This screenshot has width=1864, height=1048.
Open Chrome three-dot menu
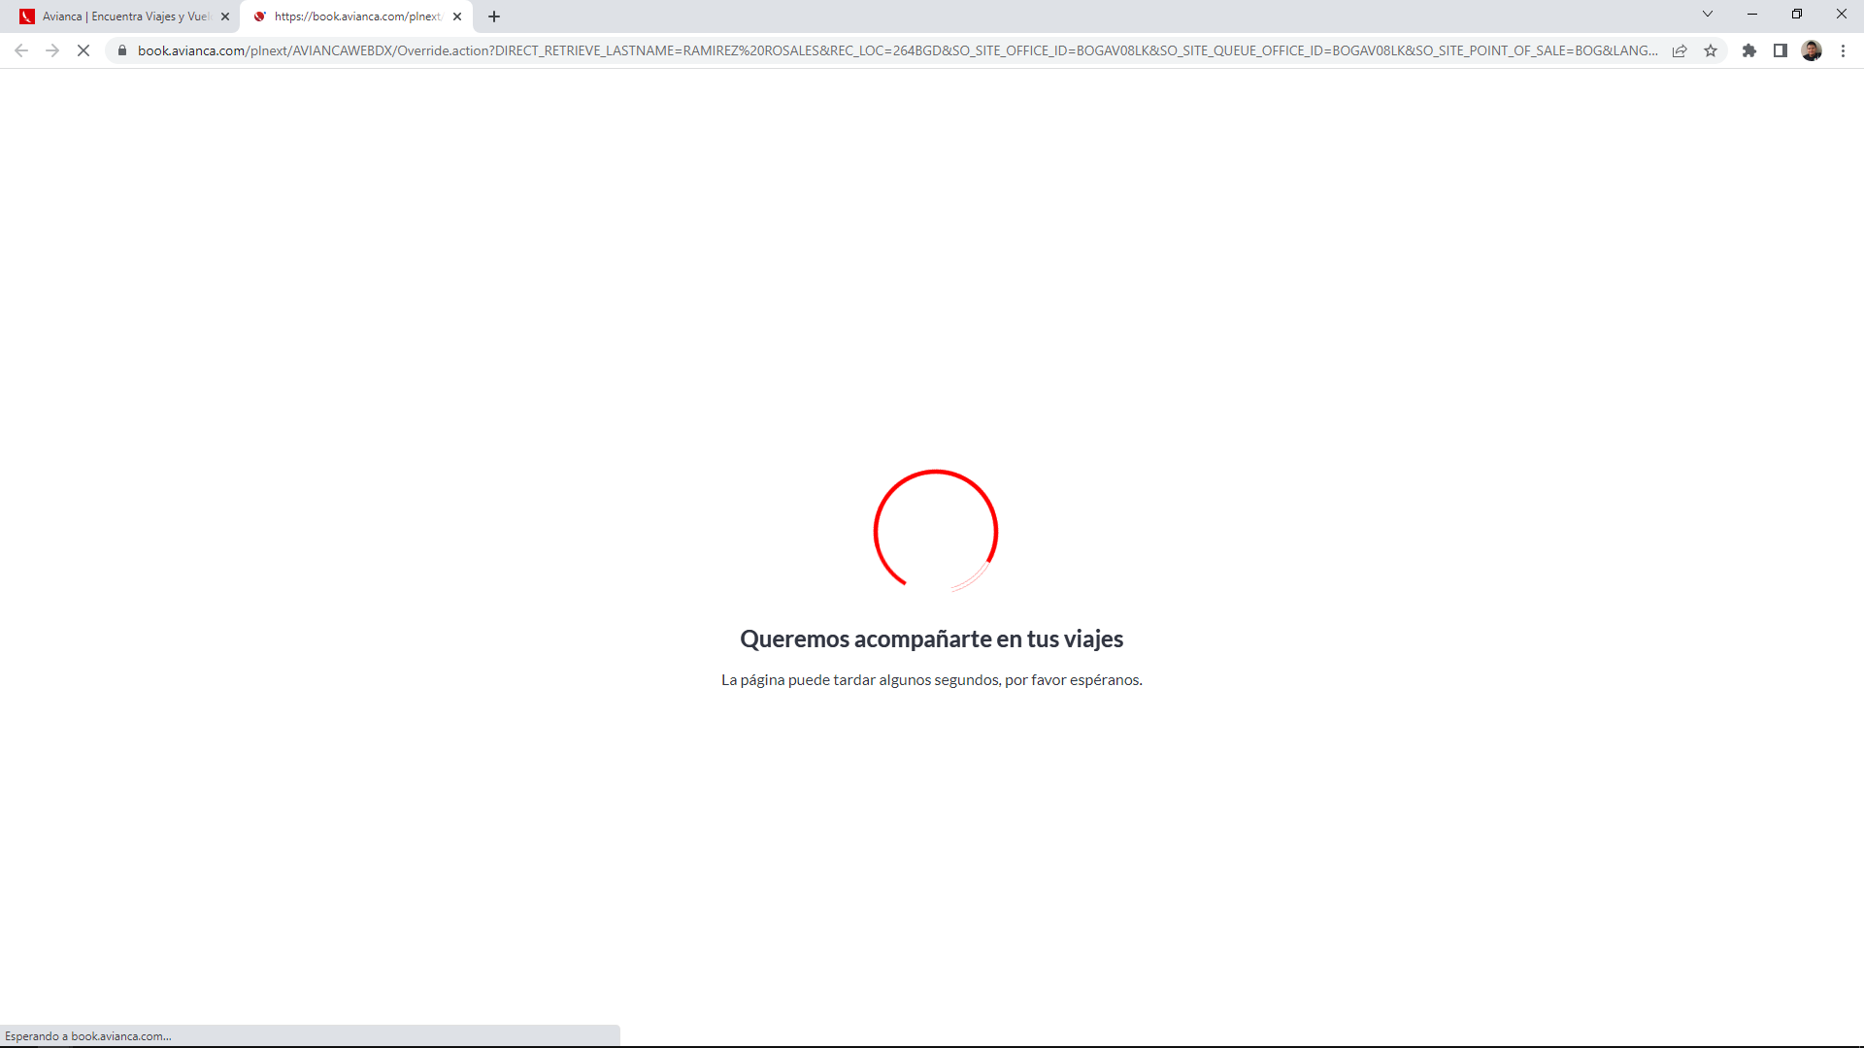[1843, 50]
